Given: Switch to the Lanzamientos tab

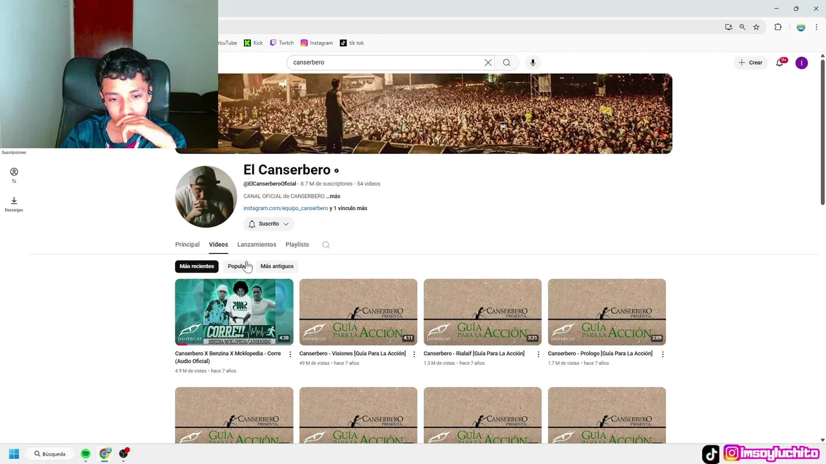Looking at the screenshot, I should click(257, 244).
